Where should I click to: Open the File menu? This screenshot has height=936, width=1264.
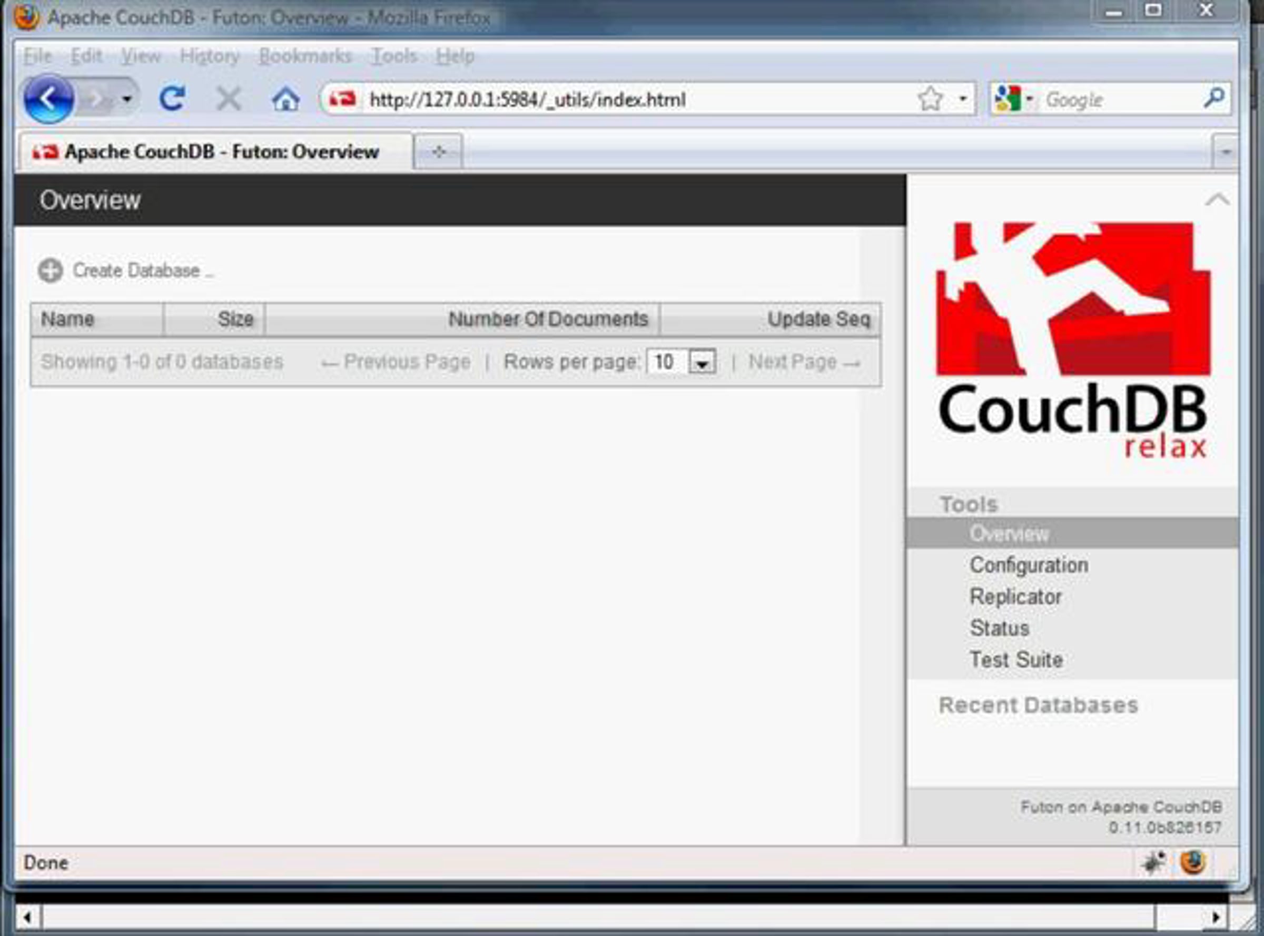pos(37,56)
